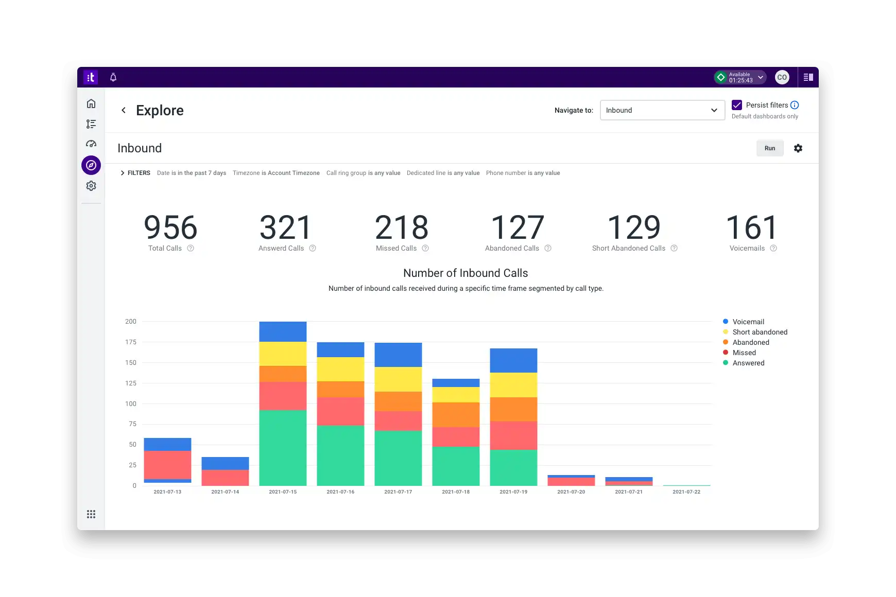
Task: Click the panel layout icon at top right
Action: point(807,77)
